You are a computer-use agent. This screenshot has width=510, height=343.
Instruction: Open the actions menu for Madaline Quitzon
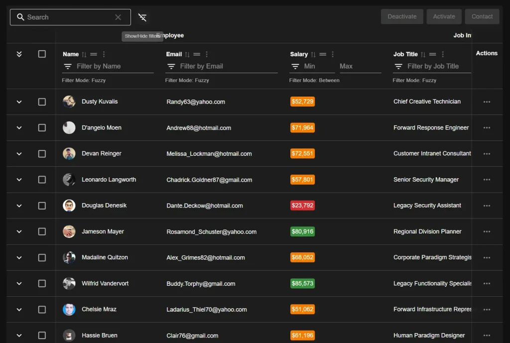click(487, 257)
